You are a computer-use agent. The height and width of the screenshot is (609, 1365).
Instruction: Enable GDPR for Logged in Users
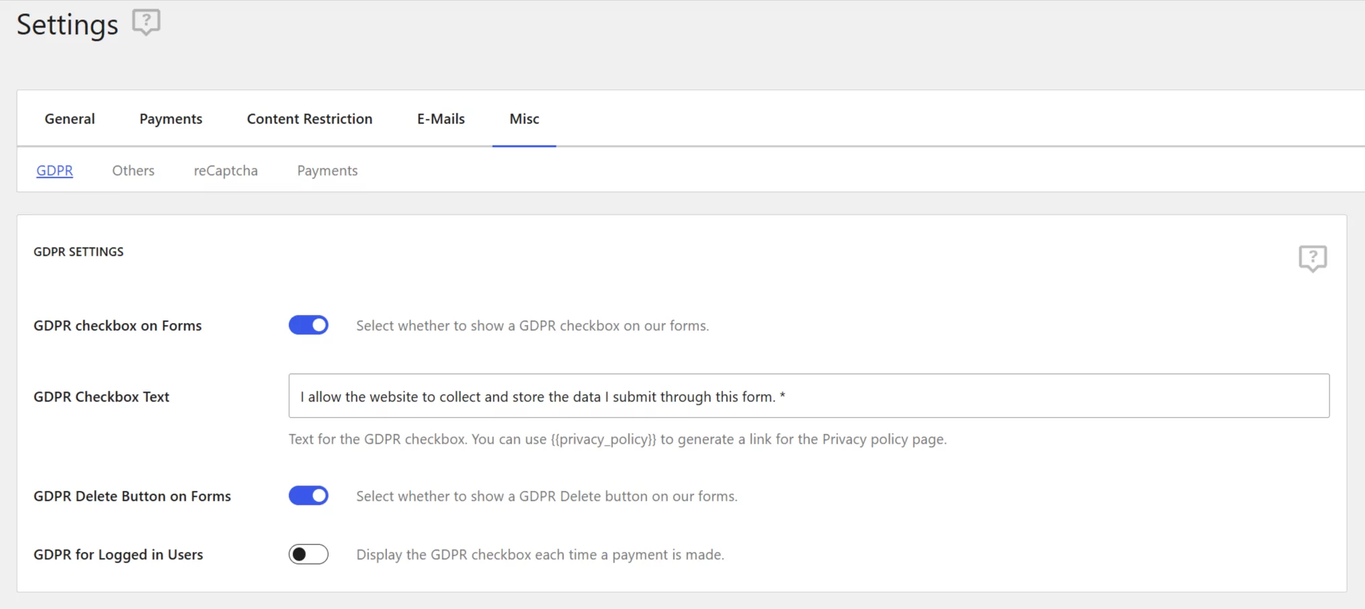tap(308, 554)
